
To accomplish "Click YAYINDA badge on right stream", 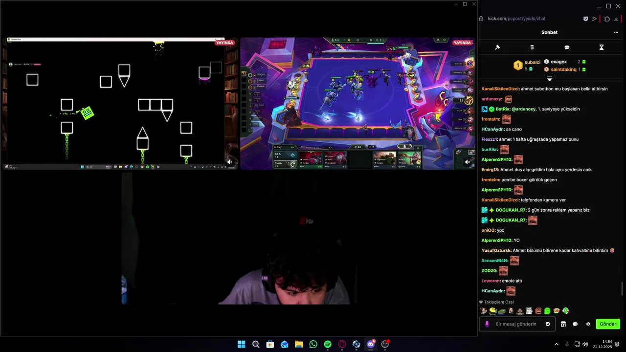I will [462, 43].
